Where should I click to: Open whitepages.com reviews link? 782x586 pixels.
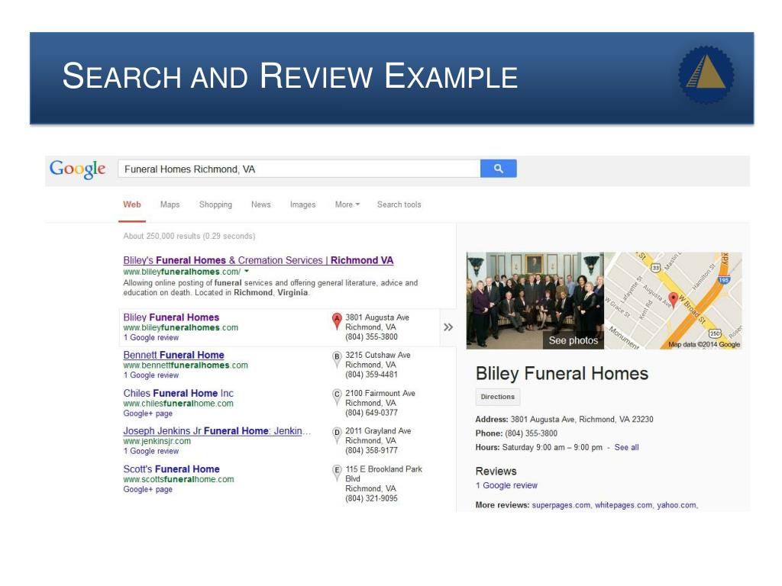[x=623, y=505]
